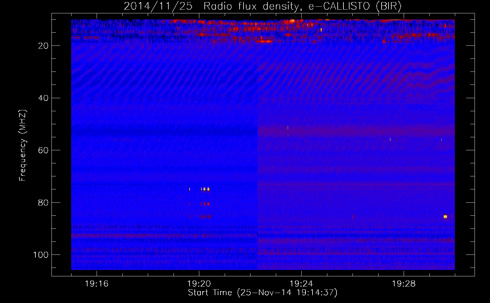490x303 pixels.
Task: Click the 19:16 time tick label
Action: tap(97, 284)
